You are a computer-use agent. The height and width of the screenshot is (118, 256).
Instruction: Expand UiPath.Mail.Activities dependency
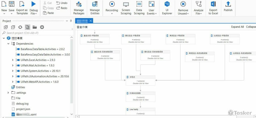click(13, 66)
